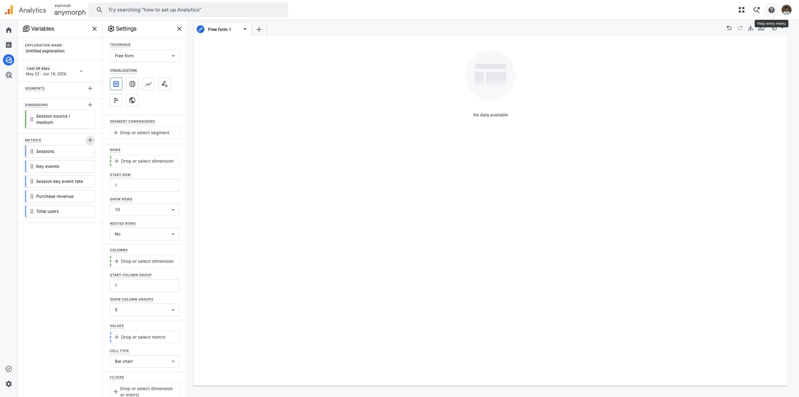The height and width of the screenshot is (397, 799).
Task: Click the Untitled exploration name field
Action: 45,51
